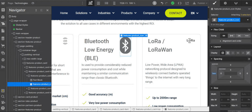Set display to None
Screen dimensions: 252x112
[x=248, y=53]
